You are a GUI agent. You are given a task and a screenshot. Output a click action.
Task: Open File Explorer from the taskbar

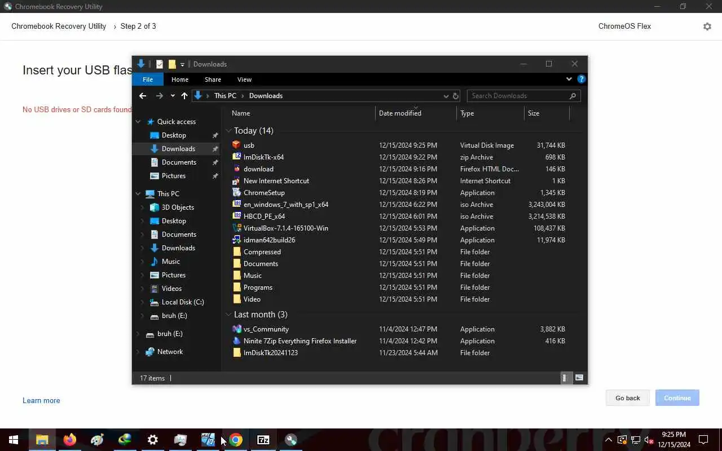(x=42, y=440)
